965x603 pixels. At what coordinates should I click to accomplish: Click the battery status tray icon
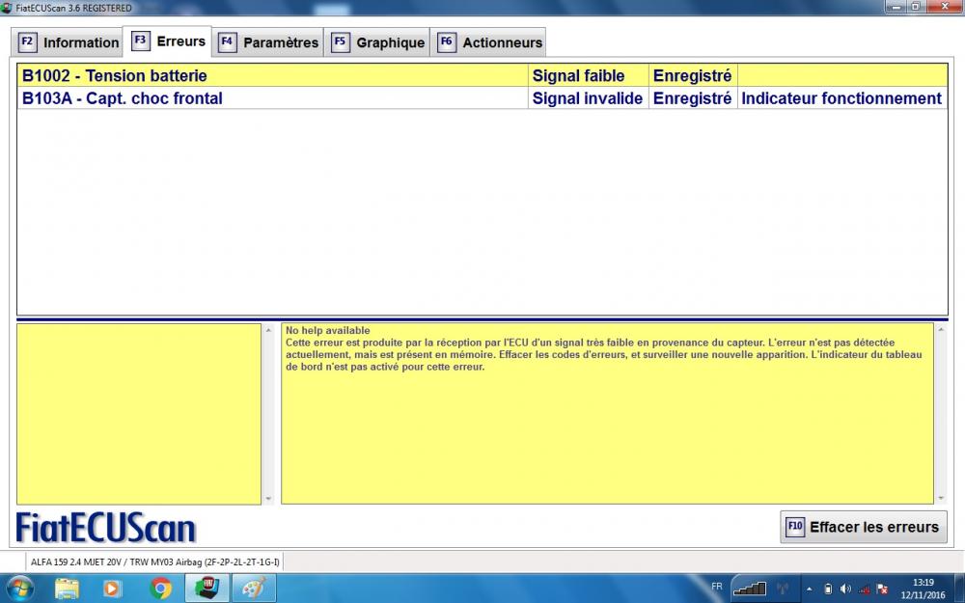(x=828, y=589)
